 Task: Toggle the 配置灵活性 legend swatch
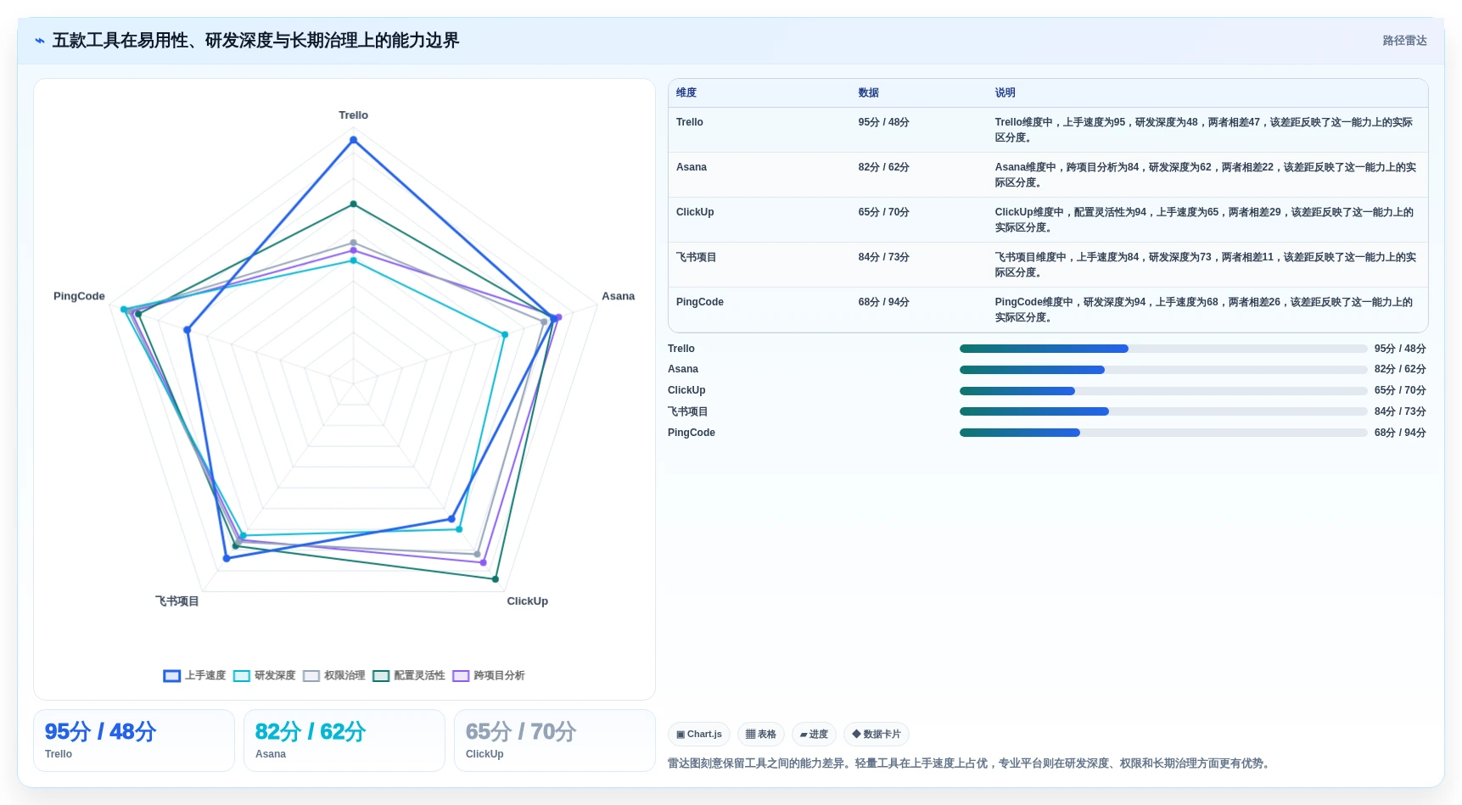point(381,676)
